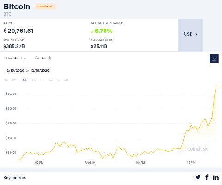This screenshot has width=222, height=185.
Task: Select the candlestick chart icon
Action: click(x=50, y=58)
